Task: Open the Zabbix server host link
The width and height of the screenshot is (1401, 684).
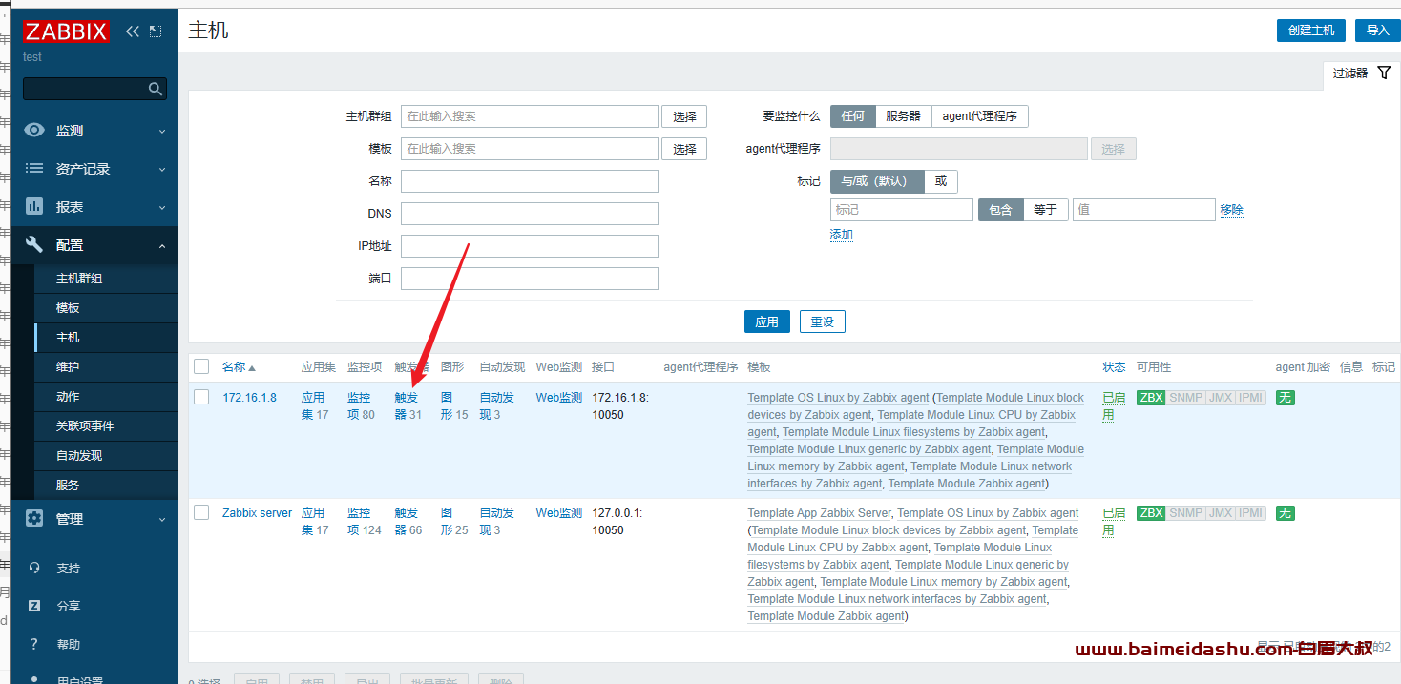Action: 257,513
